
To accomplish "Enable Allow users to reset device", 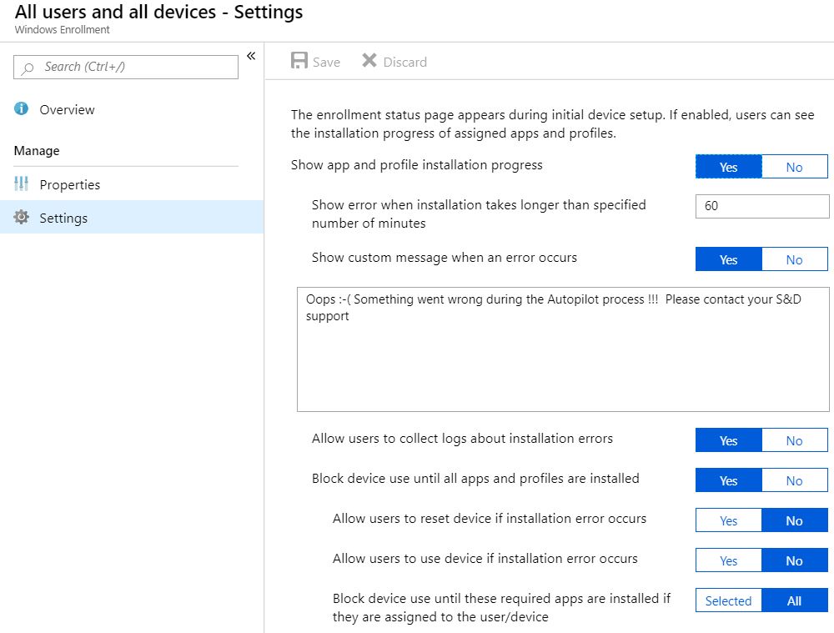I will 728,520.
